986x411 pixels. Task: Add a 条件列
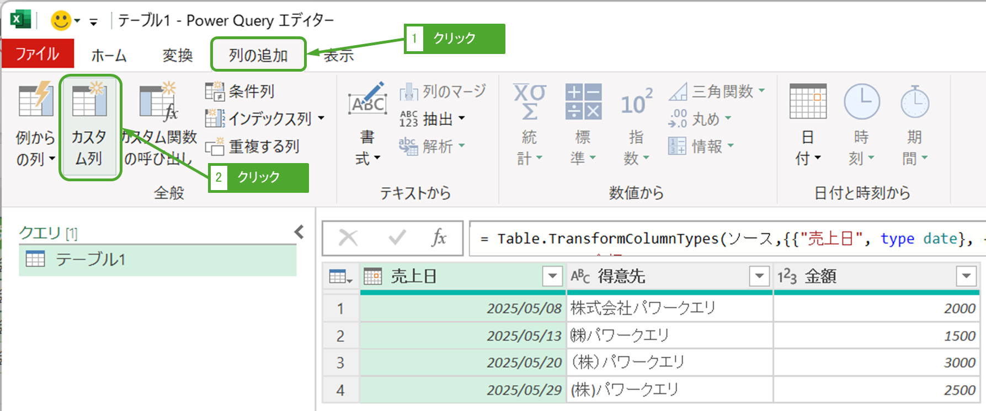(239, 91)
